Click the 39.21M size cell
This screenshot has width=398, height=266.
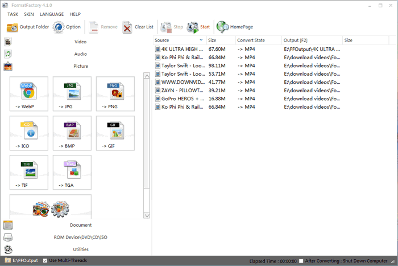[217, 91]
